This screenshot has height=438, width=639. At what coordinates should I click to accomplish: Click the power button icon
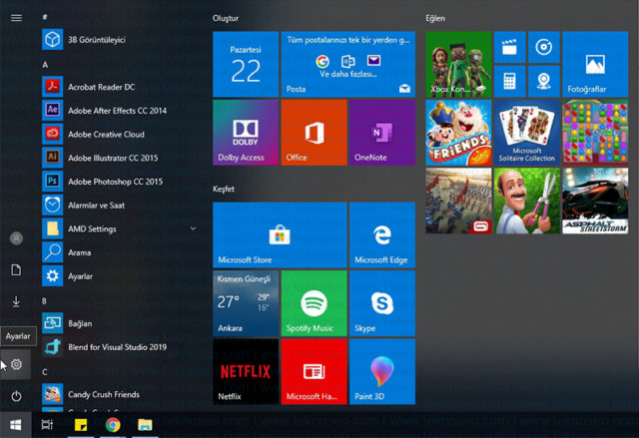point(16,396)
